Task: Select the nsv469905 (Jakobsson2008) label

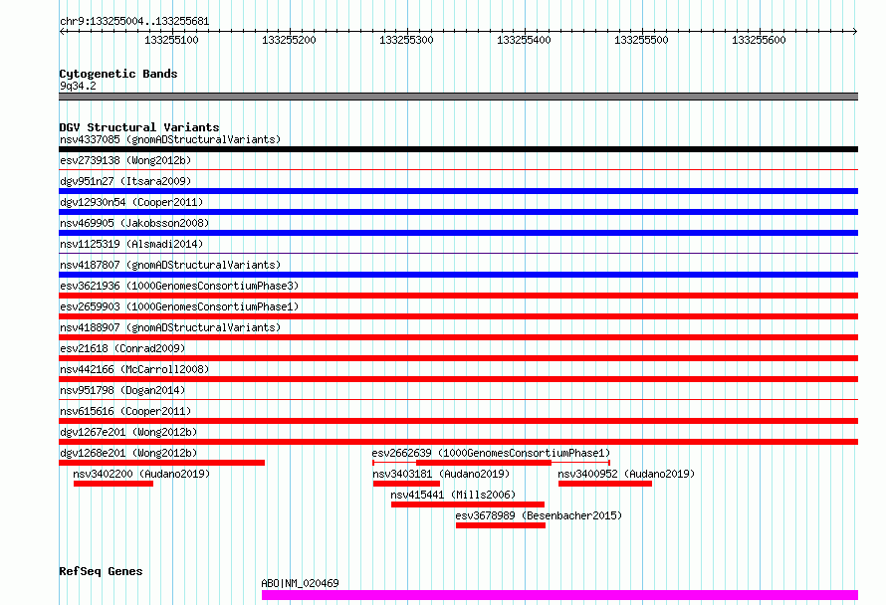Action: pos(134,223)
